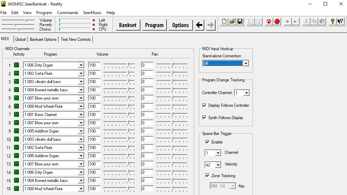Click the all-notes-off panic icon
This screenshot has height=195, width=347.
[x=269, y=21]
